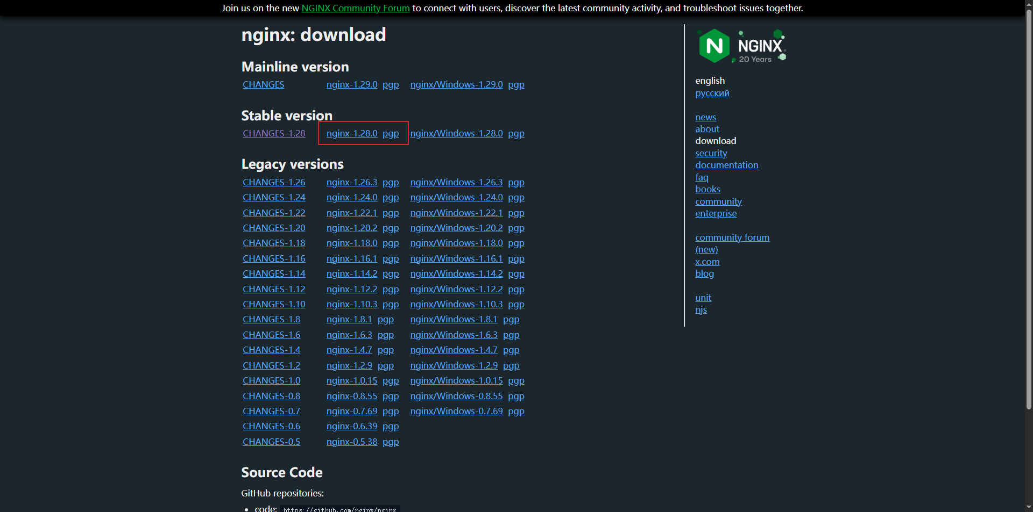The width and height of the screenshot is (1033, 512).
Task: Open CHANGES-1.20 changelog
Action: click(x=274, y=228)
